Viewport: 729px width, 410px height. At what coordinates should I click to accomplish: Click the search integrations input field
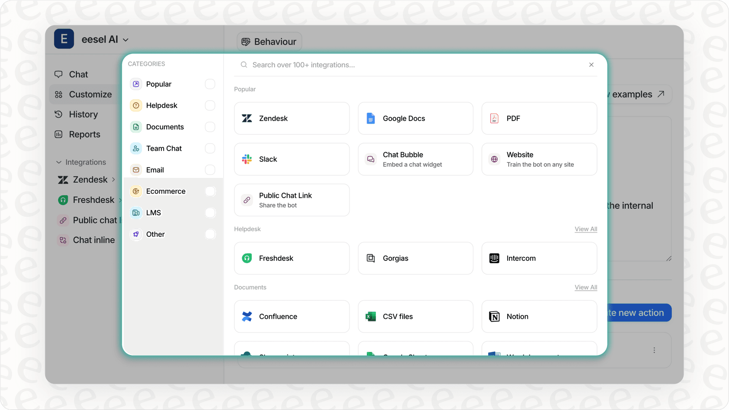tap(391, 65)
